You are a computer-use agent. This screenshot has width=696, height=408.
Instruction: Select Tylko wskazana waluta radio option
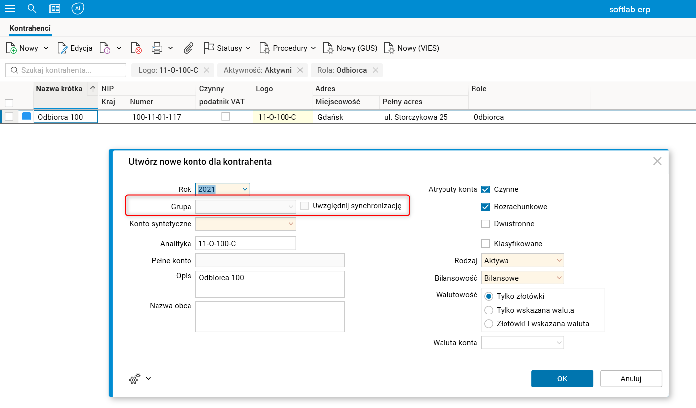[489, 310]
